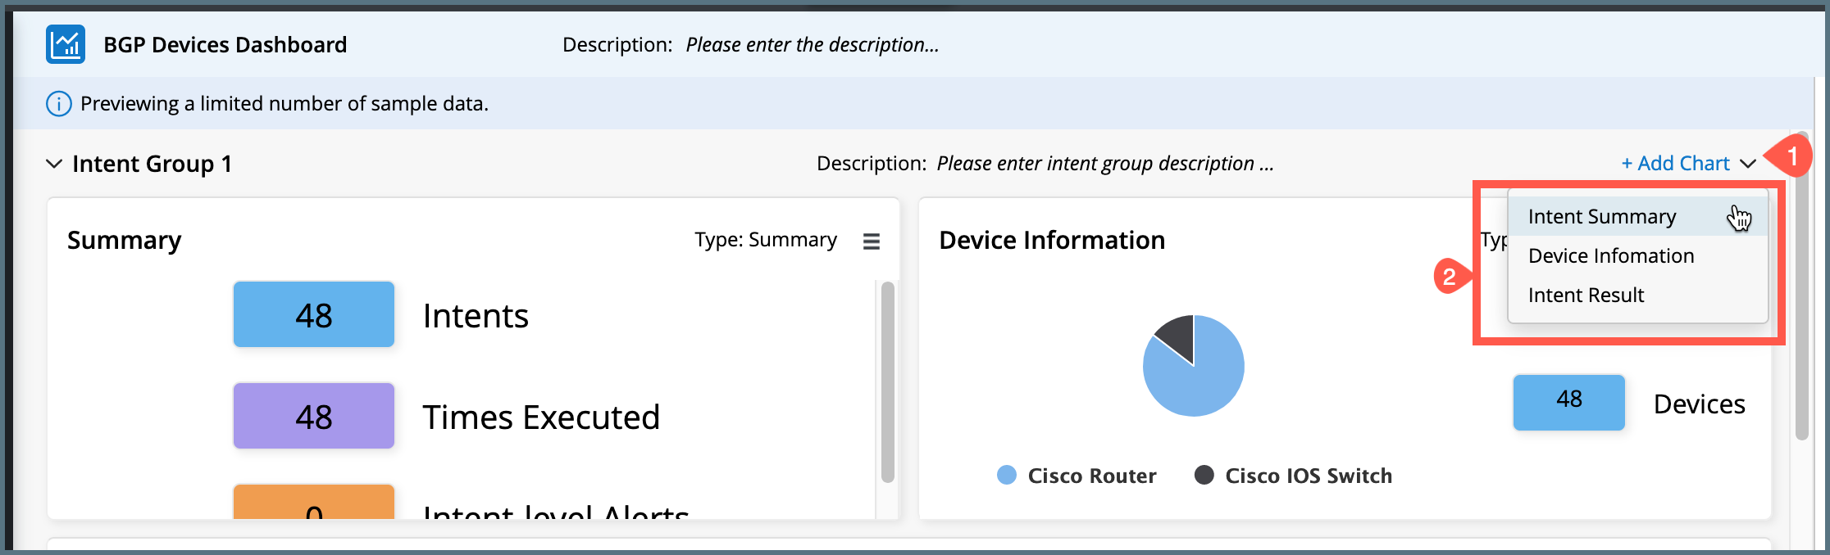Click the Cisco Router legend dot
The image size is (1830, 555).
(1007, 476)
